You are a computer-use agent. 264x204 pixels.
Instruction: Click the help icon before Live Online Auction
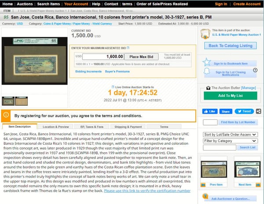113,87
